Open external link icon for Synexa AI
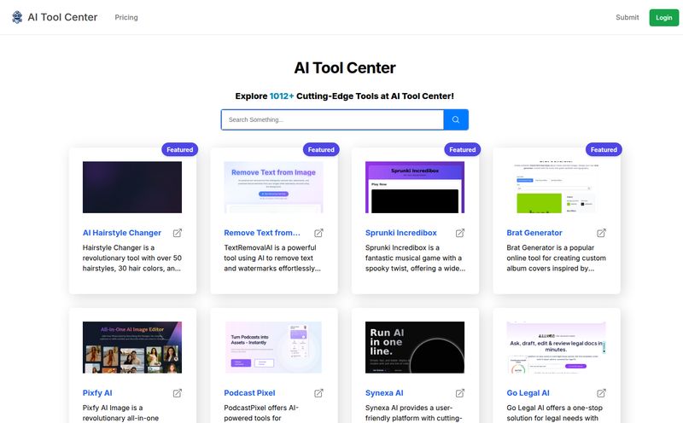 coord(460,393)
